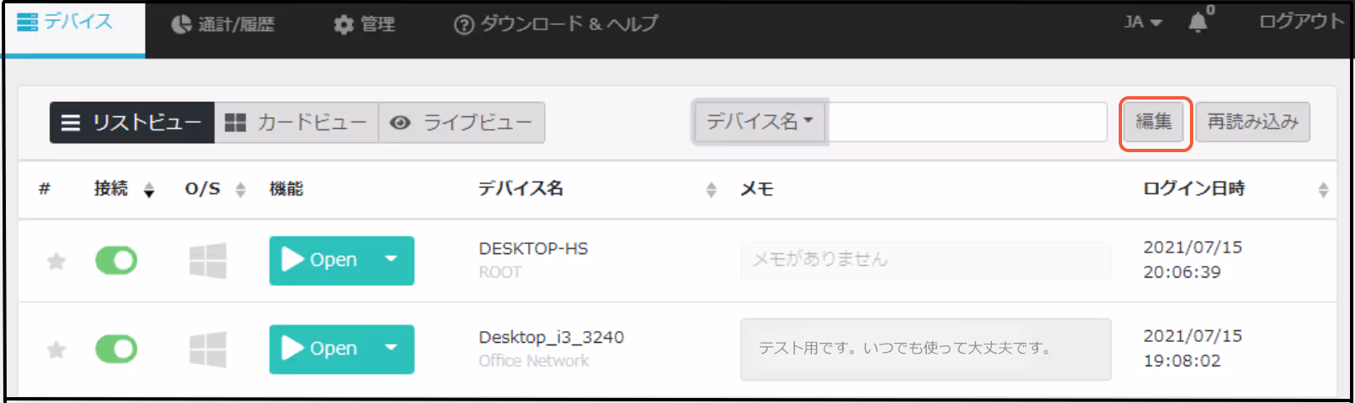Open ダウンロード & ヘルプ menu
1355x403 pixels.
(x=556, y=24)
